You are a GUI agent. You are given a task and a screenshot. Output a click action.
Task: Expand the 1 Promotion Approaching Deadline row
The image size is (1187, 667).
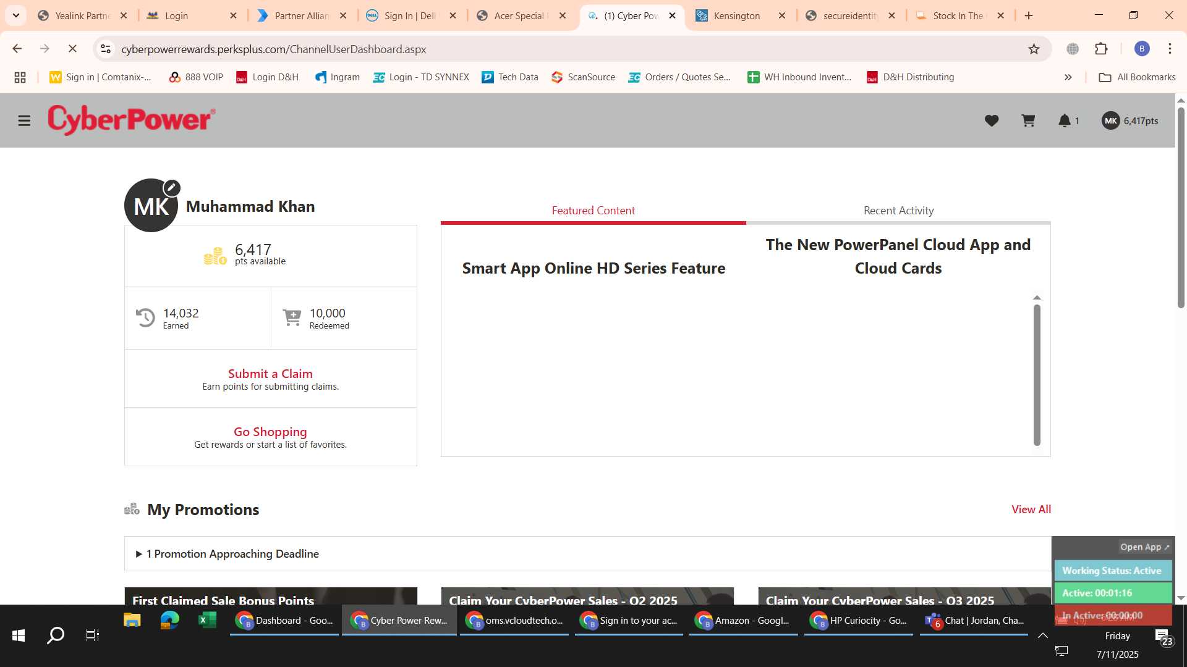coord(587,554)
